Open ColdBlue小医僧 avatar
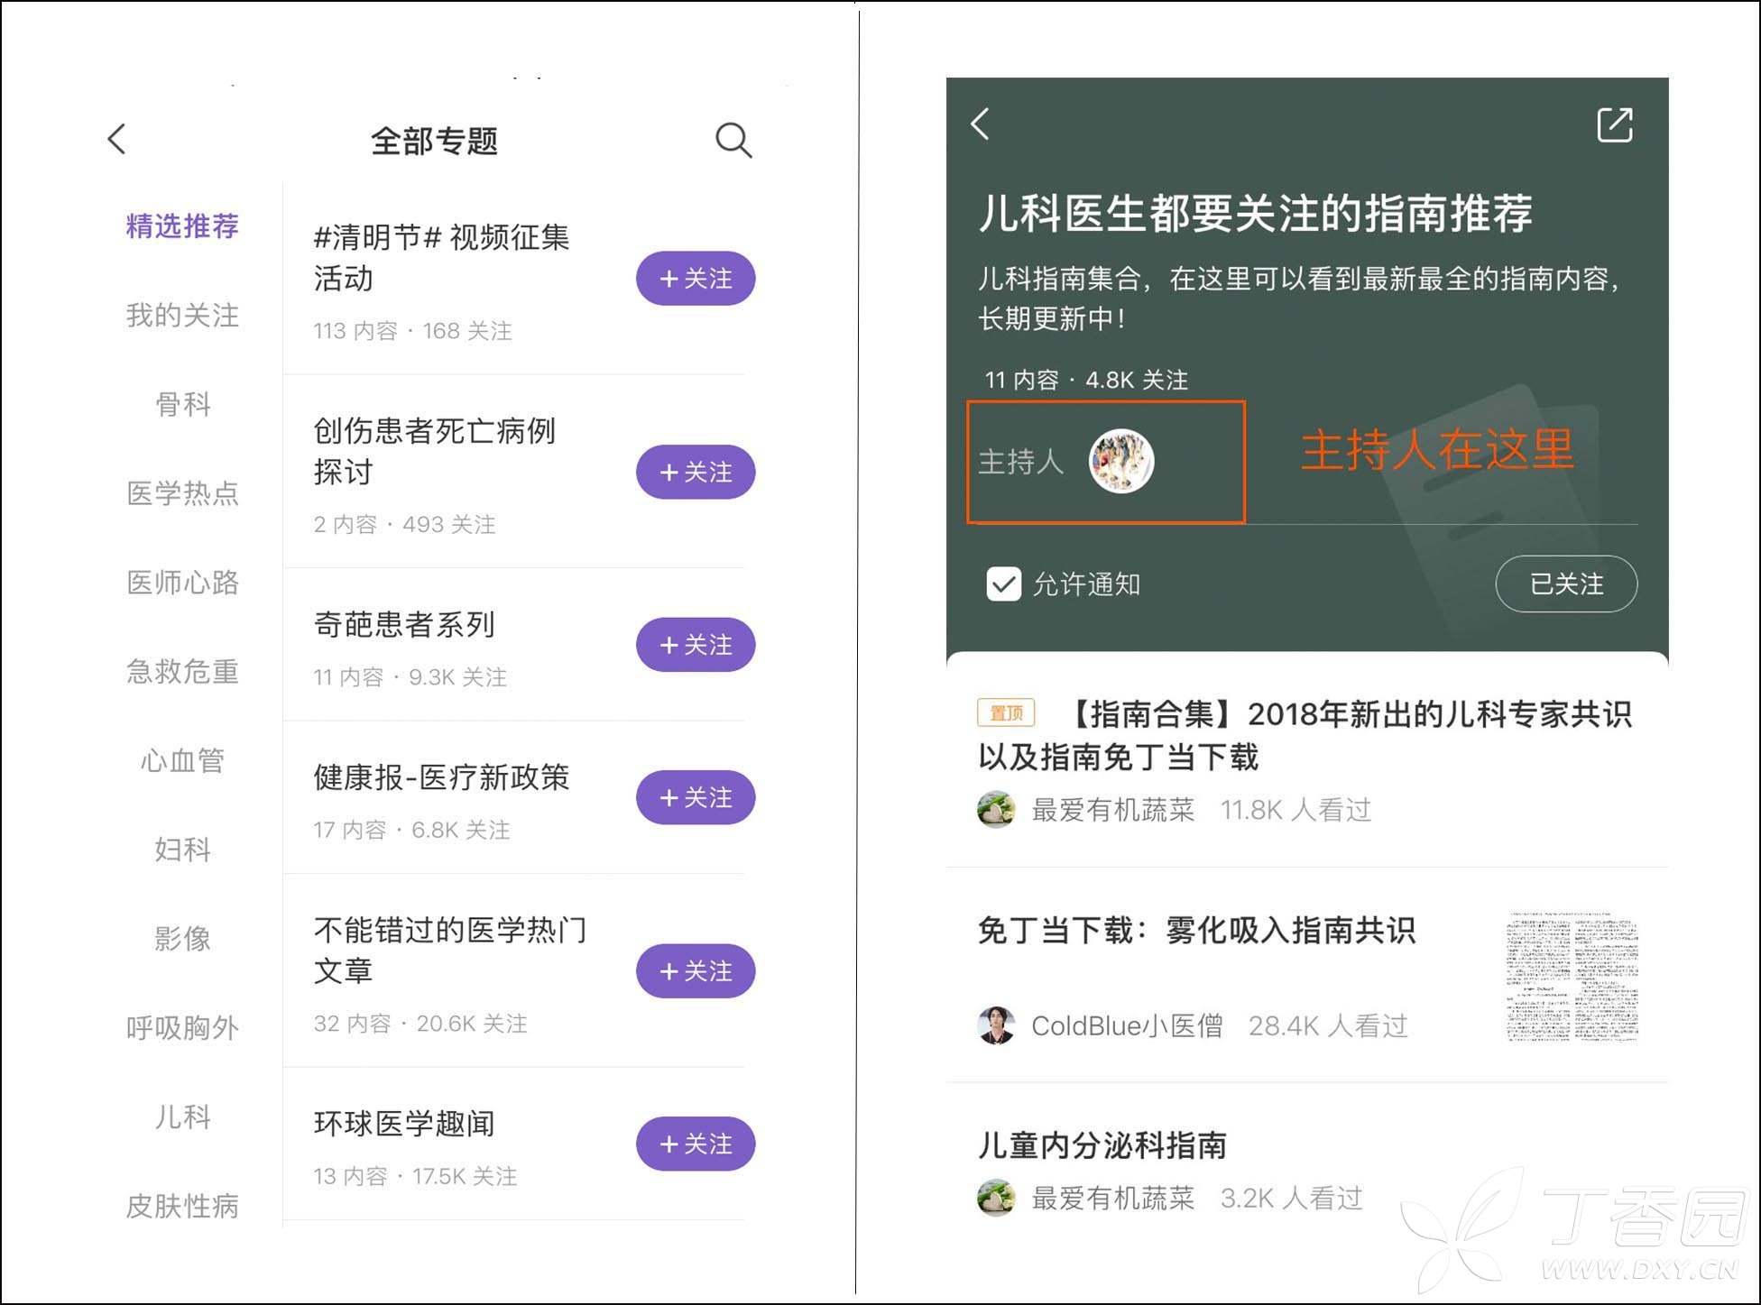This screenshot has width=1761, height=1305. coord(996,1025)
